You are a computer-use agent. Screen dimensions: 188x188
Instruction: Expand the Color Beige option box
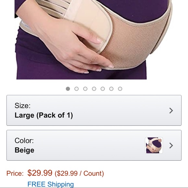94,145
